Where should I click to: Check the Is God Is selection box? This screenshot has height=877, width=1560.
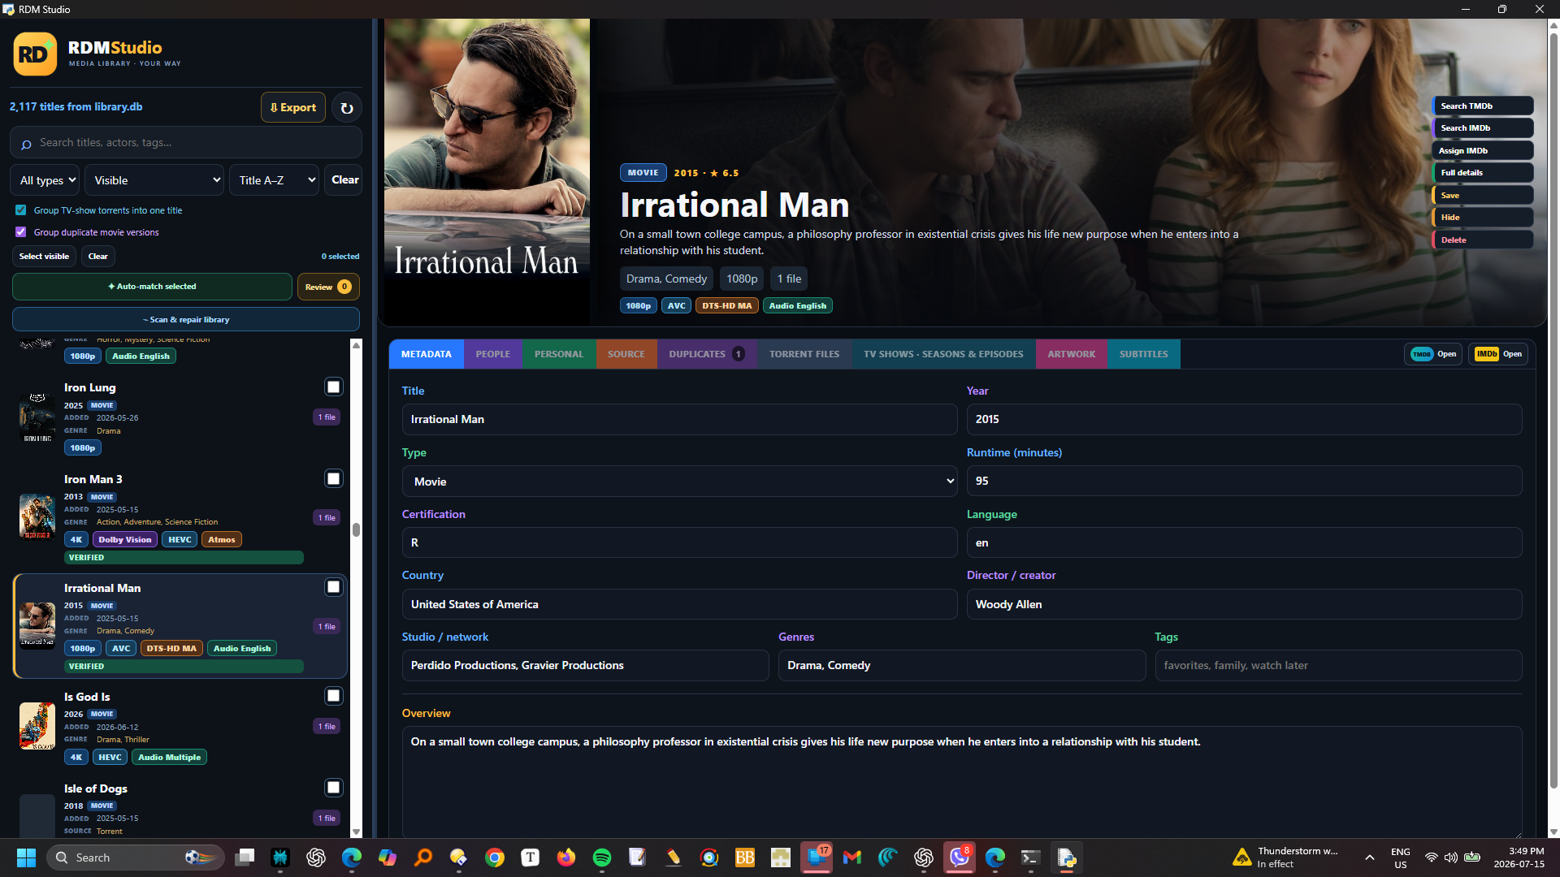click(x=333, y=696)
